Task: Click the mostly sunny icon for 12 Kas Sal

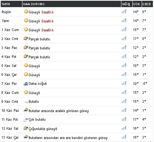Action: [x=26, y=128]
